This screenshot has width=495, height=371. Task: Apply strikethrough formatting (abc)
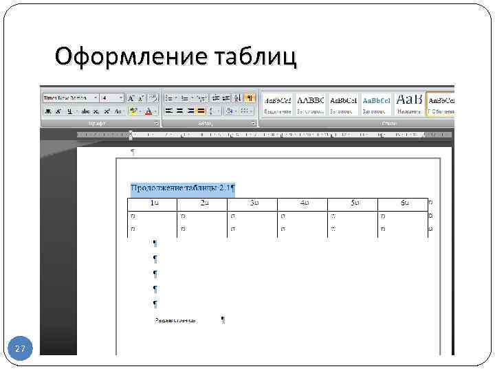(85, 111)
